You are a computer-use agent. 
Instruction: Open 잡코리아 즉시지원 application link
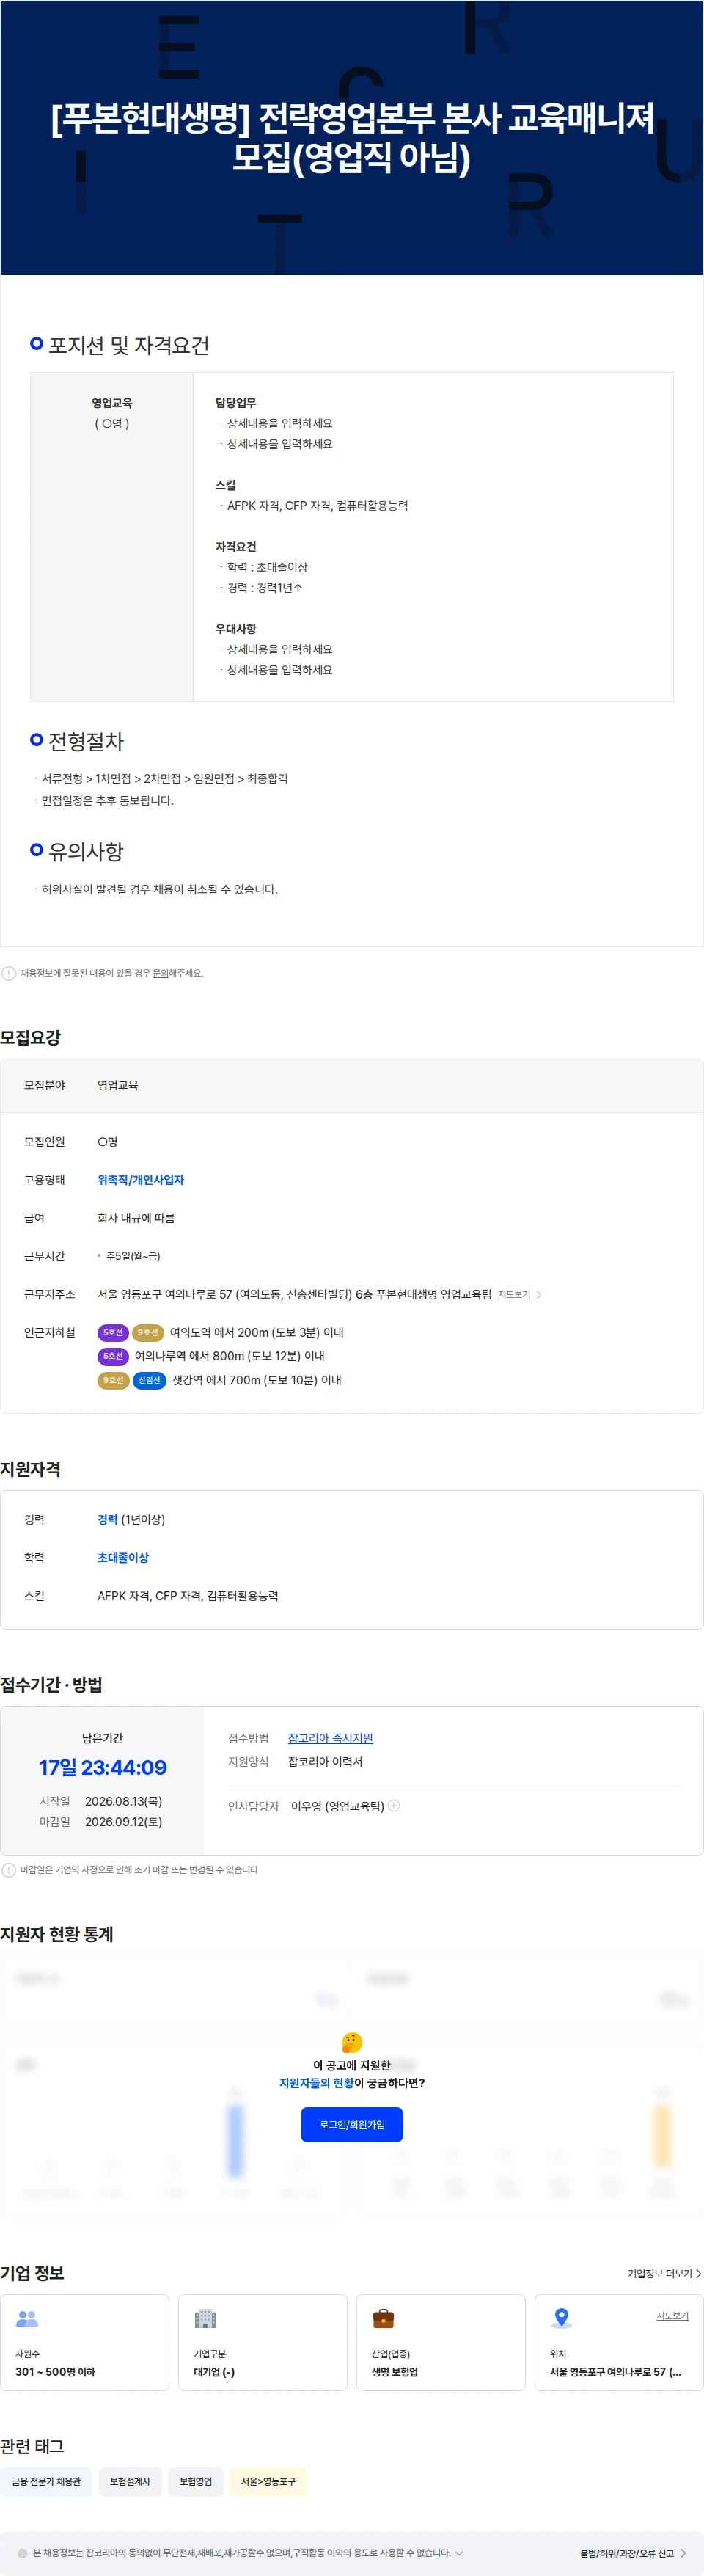click(x=330, y=1738)
